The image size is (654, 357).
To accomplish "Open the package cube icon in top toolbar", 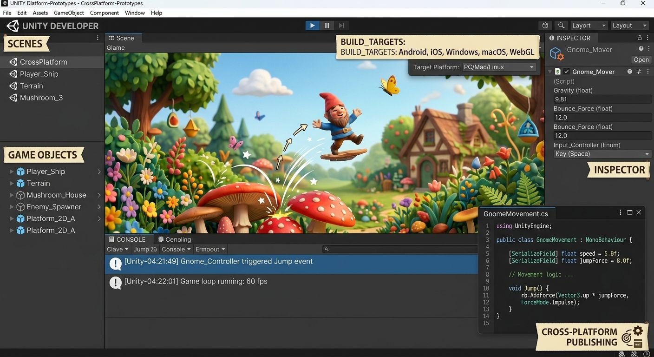I will pyautogui.click(x=545, y=26).
